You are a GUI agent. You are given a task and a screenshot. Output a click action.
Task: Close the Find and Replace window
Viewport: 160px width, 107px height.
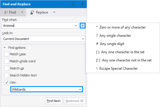(82, 4)
